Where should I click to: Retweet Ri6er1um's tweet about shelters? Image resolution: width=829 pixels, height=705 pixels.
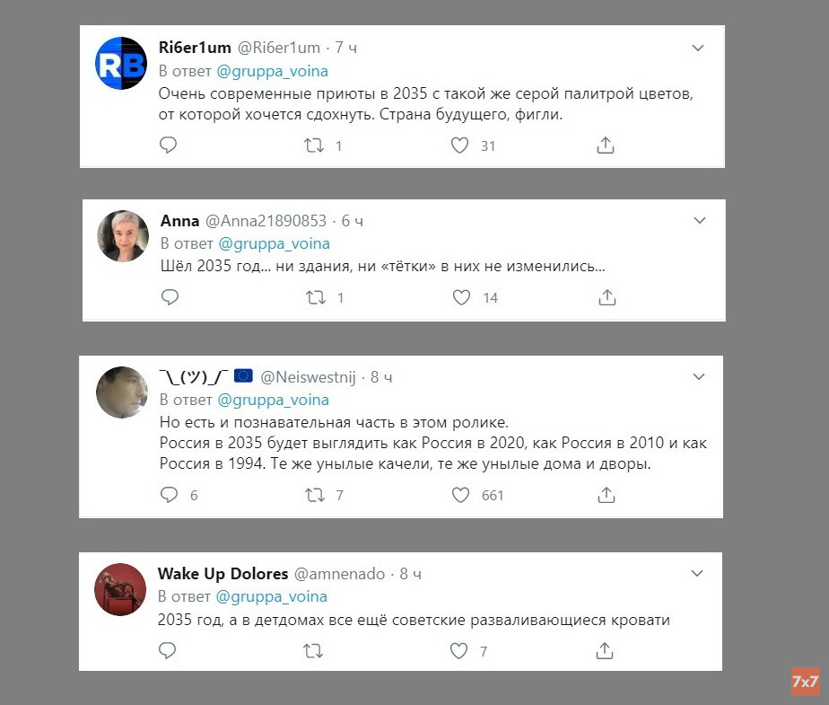(x=314, y=145)
